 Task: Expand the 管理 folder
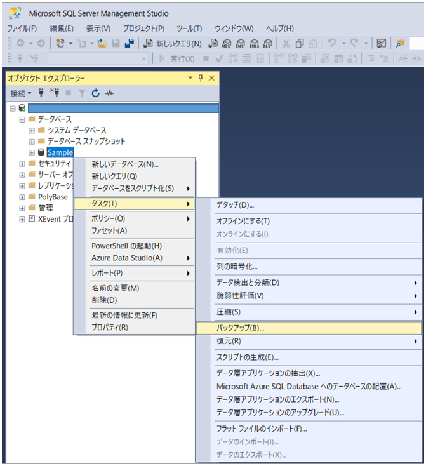(x=22, y=208)
